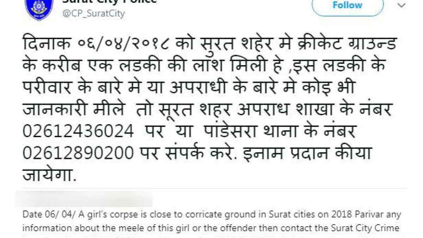Click the Surat City Police display name
The width and height of the screenshot is (423, 238).
pos(109,1)
